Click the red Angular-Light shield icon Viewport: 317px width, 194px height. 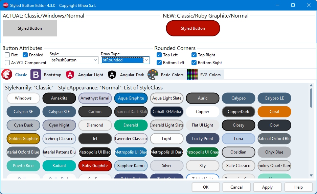click(x=70, y=75)
